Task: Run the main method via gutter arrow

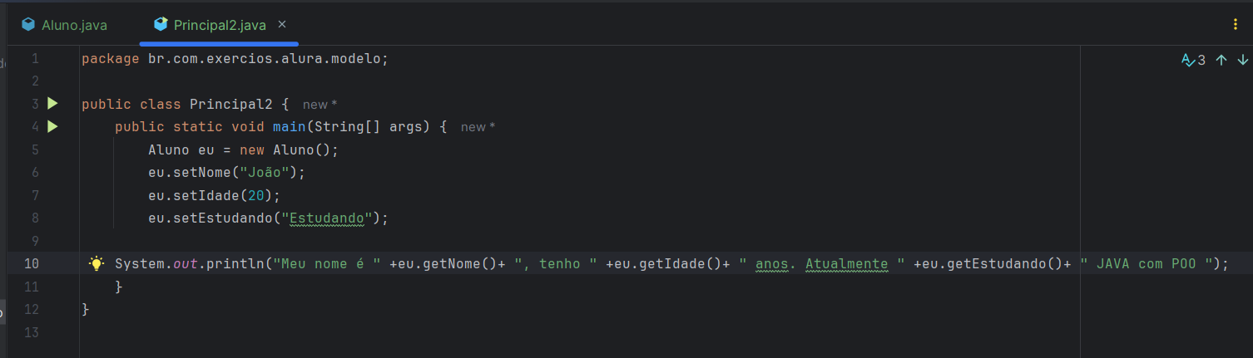Action: [x=52, y=127]
